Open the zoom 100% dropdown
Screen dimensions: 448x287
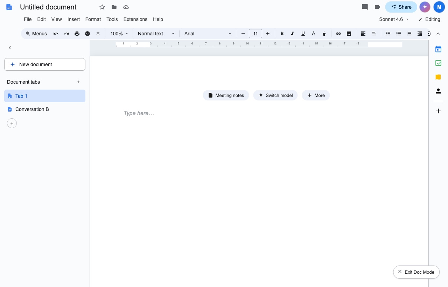click(119, 34)
